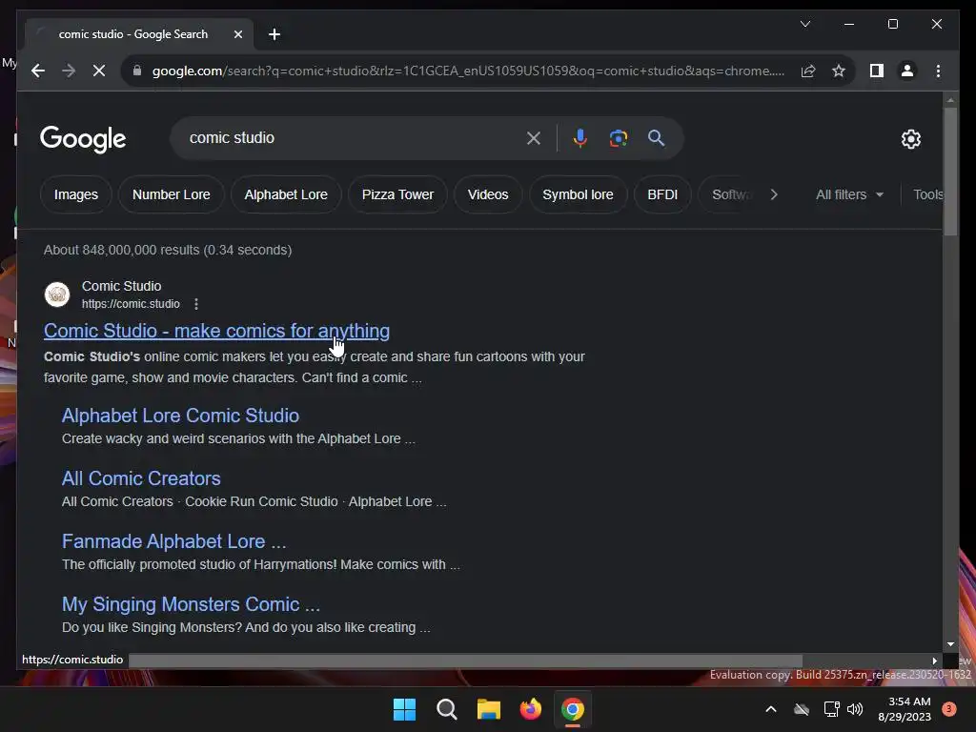The height and width of the screenshot is (732, 976).
Task: Open the clock and calendar
Action: [905, 709]
